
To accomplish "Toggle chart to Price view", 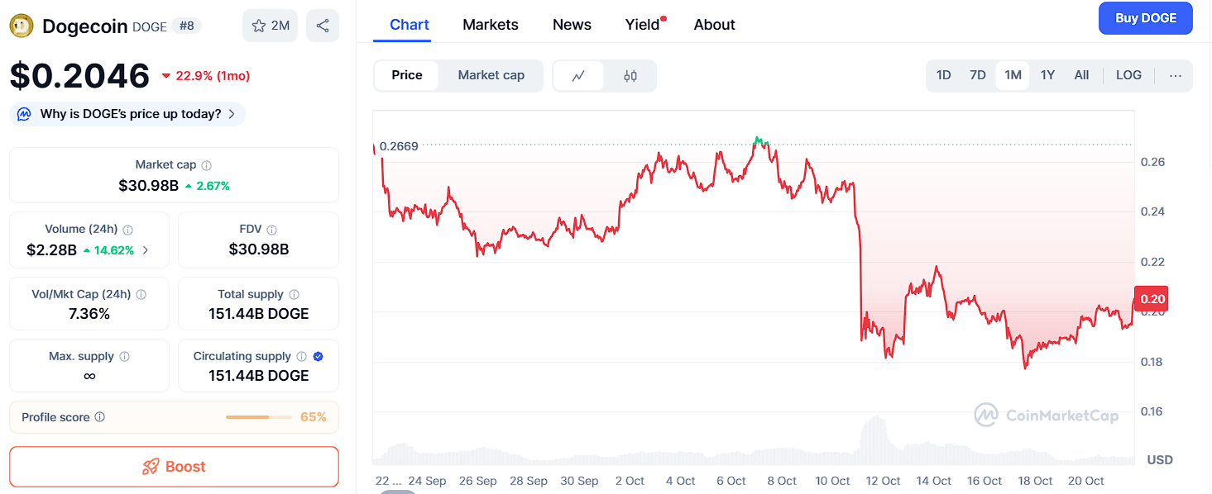I will click(406, 75).
